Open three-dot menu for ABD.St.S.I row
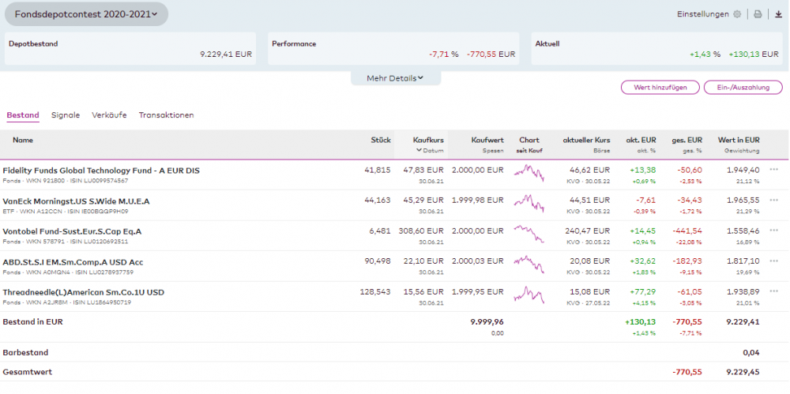The image size is (790, 394). point(774,261)
